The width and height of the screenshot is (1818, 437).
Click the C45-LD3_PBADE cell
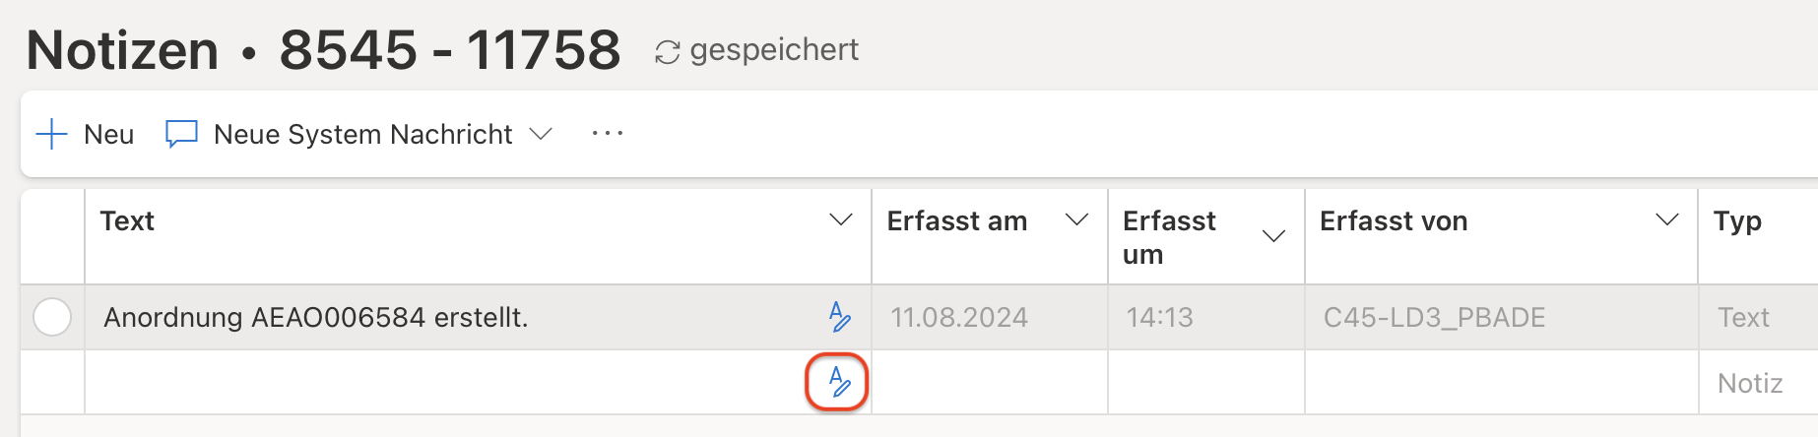[x=1434, y=317]
